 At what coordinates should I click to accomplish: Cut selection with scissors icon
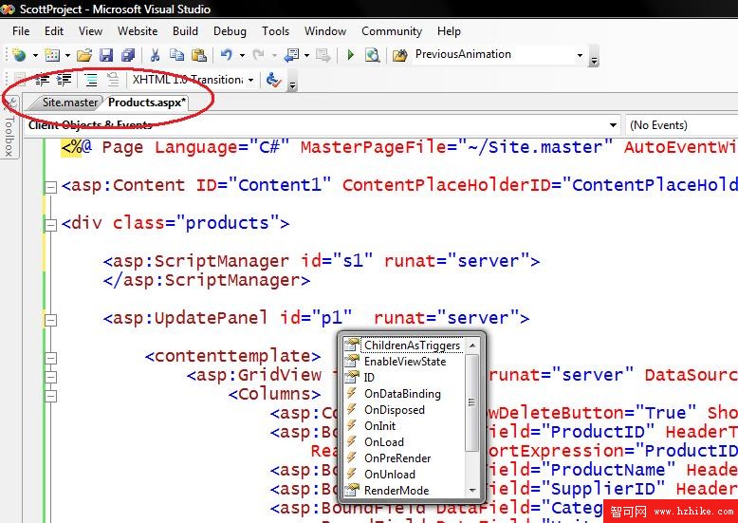155,55
